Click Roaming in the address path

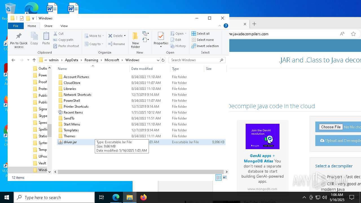91,60
